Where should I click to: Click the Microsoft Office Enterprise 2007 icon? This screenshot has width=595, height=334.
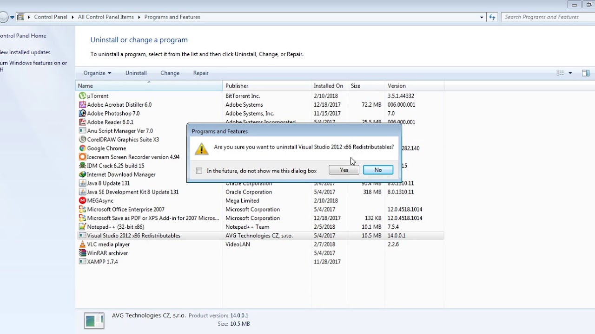click(x=82, y=209)
